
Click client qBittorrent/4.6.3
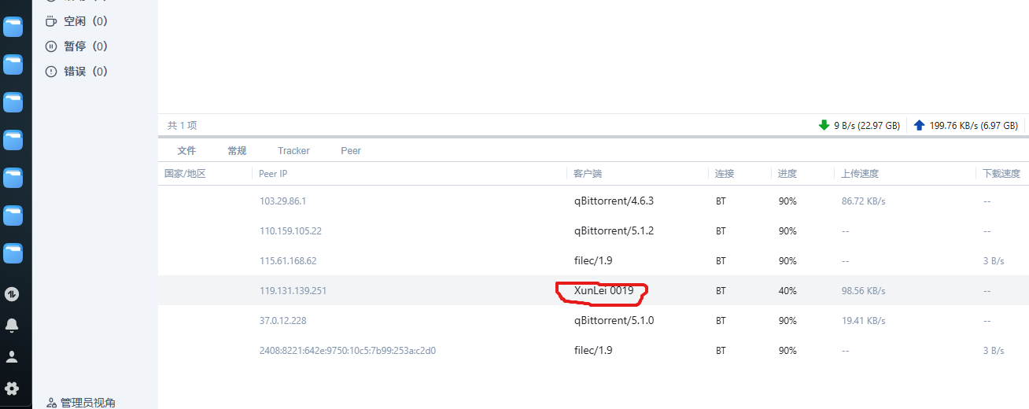(614, 201)
